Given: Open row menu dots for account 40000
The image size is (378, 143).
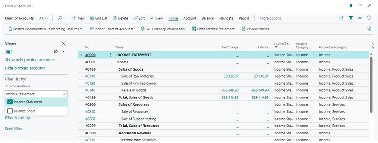Looking at the screenshot, I should pos(110,55).
